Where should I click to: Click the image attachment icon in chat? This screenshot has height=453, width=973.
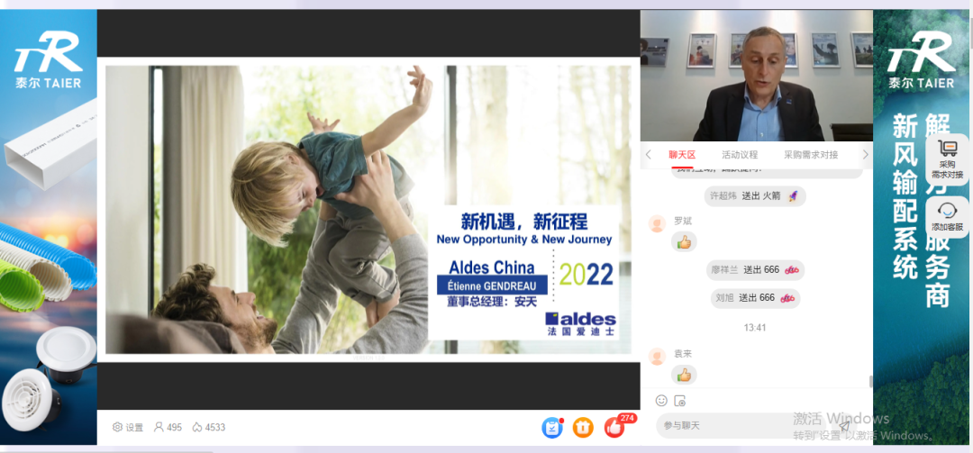coord(680,401)
